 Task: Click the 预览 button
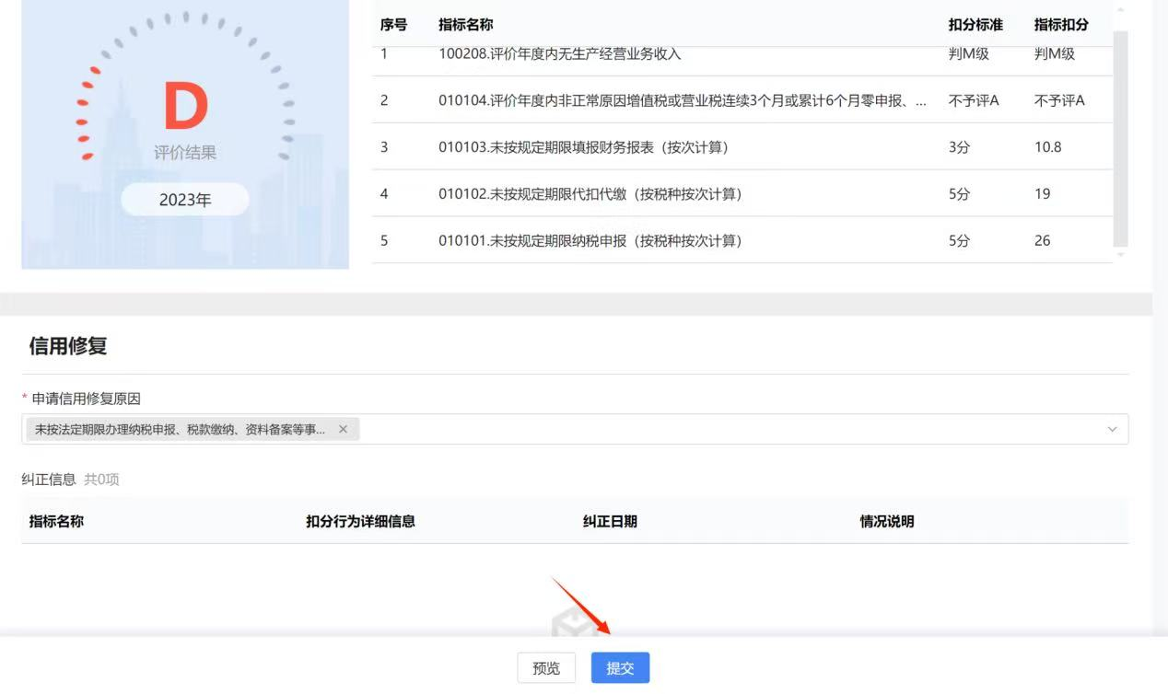coord(546,668)
